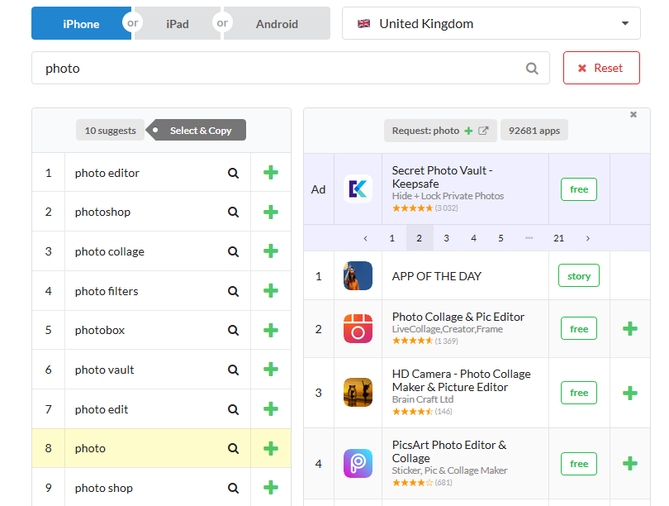The height and width of the screenshot is (506, 669).
Task: Switch platform to Android
Action: tap(277, 24)
